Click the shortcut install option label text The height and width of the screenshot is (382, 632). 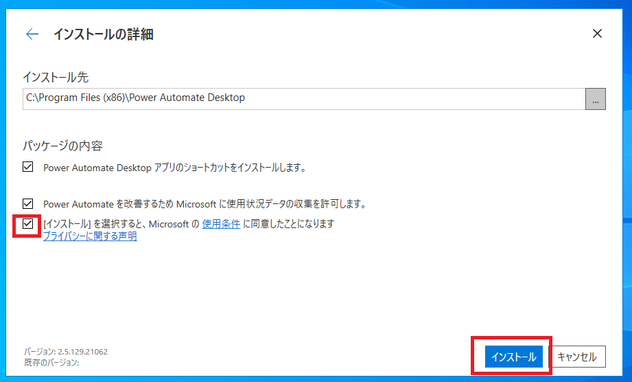174,167
